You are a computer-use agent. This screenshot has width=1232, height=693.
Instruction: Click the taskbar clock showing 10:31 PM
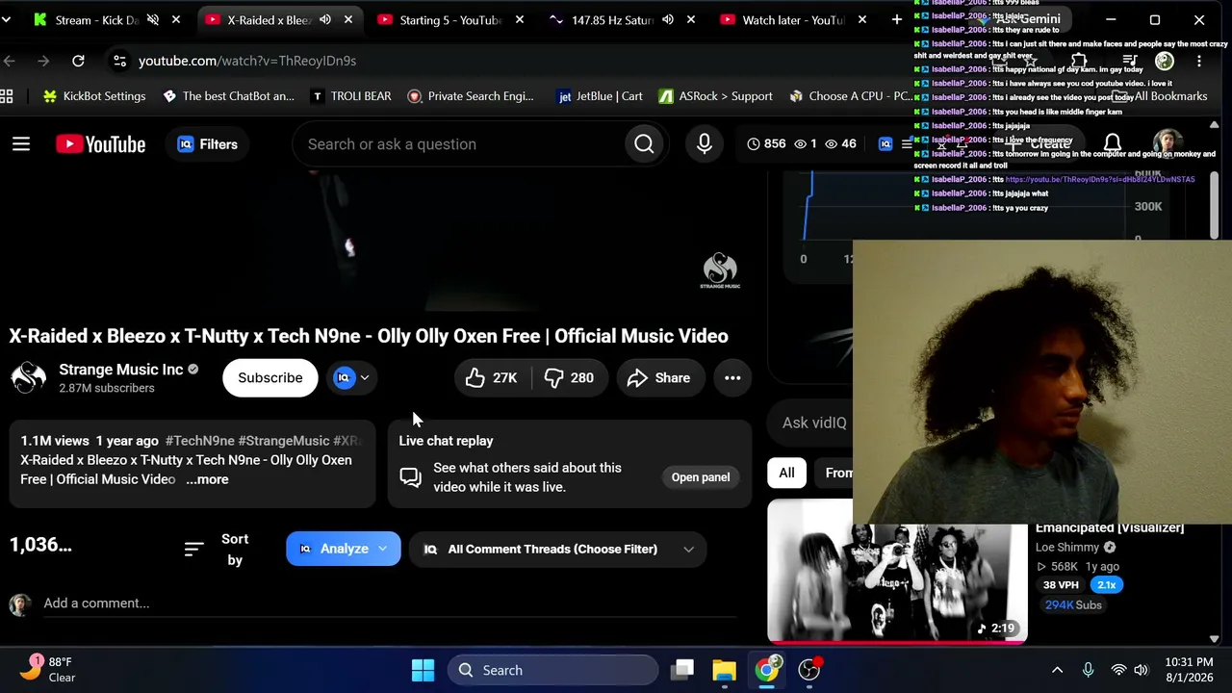coord(1192,670)
